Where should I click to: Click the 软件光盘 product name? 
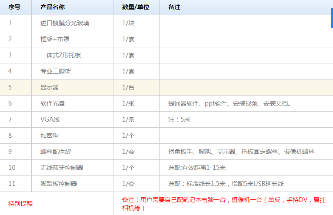tap(53, 103)
